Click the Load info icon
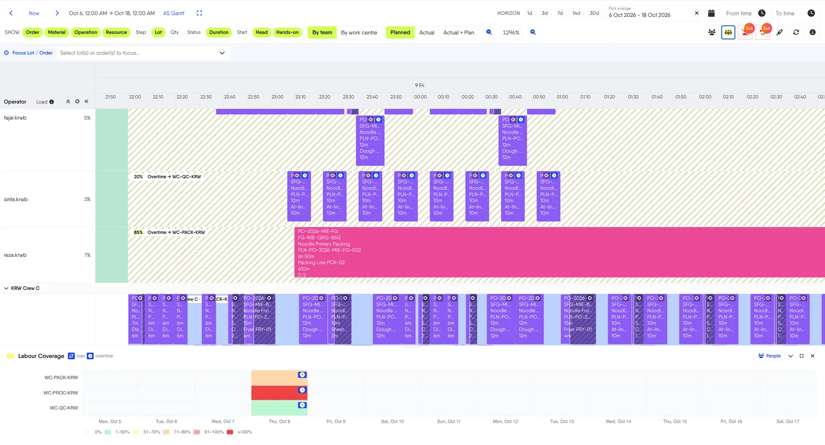This screenshot has height=445, width=825. [52, 102]
